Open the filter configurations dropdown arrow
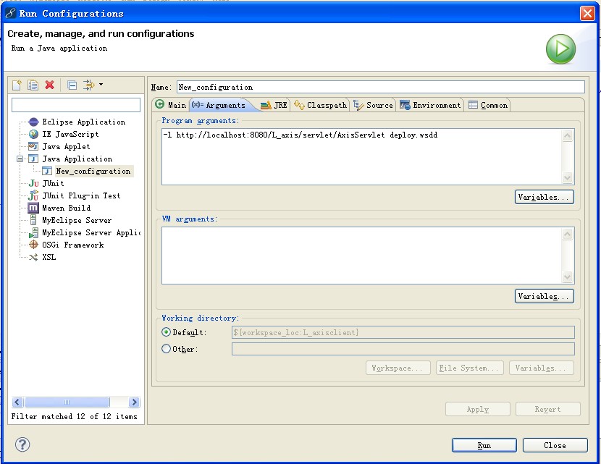Viewport: 601px width, 464px height. [101, 85]
